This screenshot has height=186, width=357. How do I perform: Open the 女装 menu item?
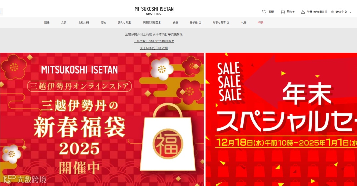click(x=64, y=22)
